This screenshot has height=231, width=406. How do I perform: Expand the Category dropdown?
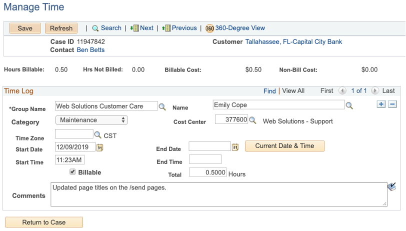pos(91,120)
